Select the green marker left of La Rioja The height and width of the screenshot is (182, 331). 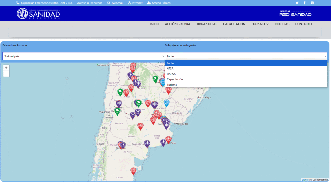(x=120, y=92)
